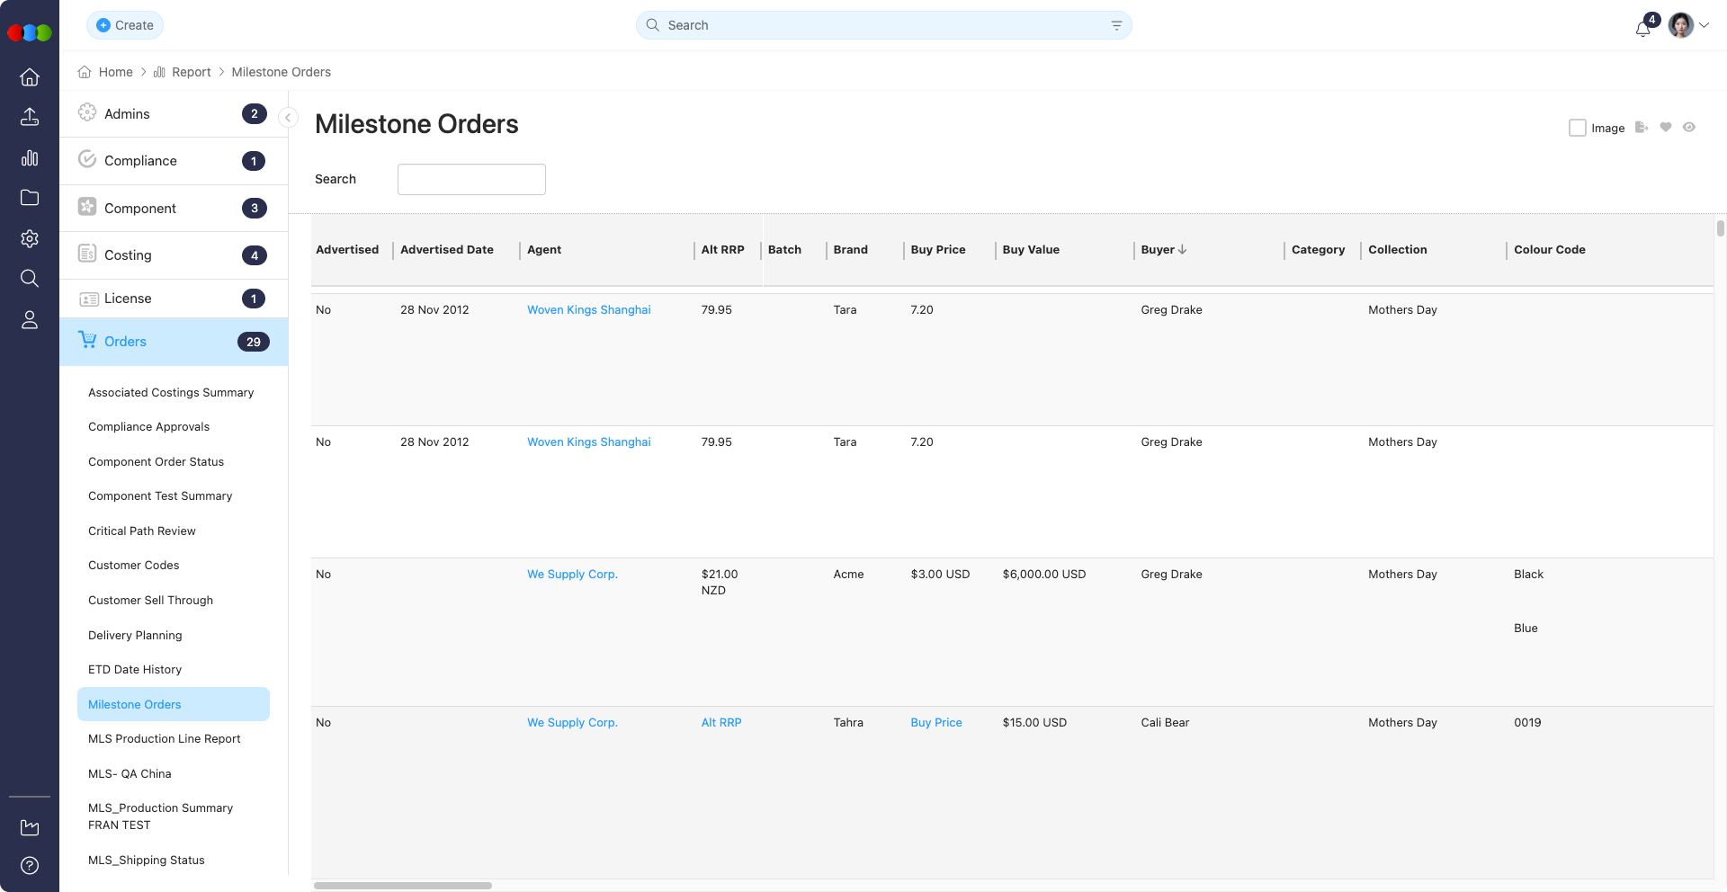Click the help question mark icon
This screenshot has height=892, width=1727.
(30, 865)
